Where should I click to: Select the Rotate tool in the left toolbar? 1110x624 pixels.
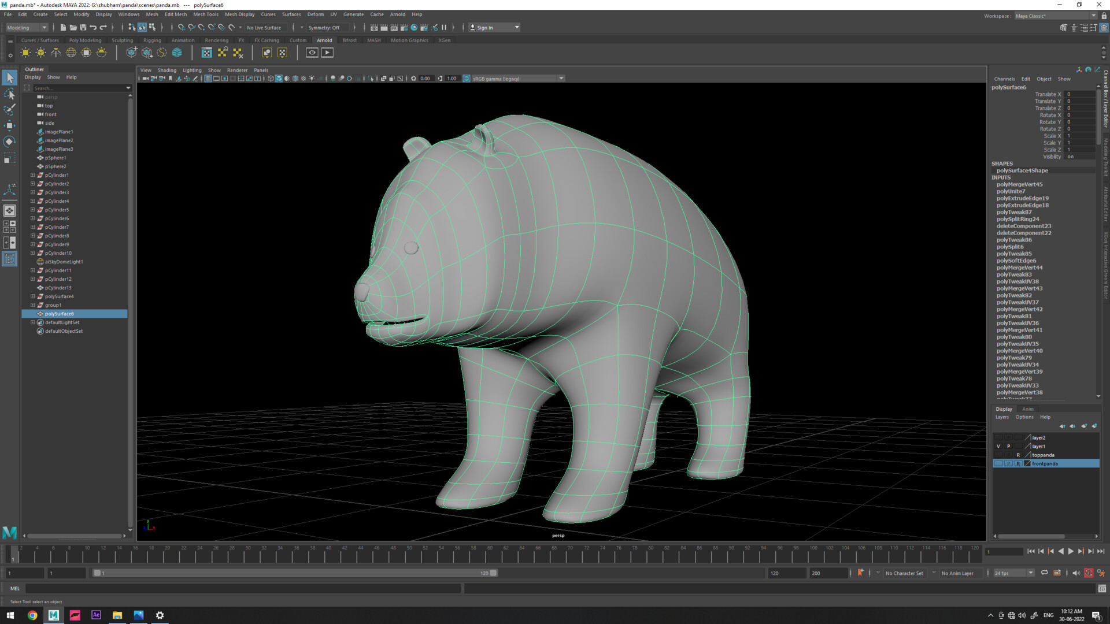coord(10,141)
